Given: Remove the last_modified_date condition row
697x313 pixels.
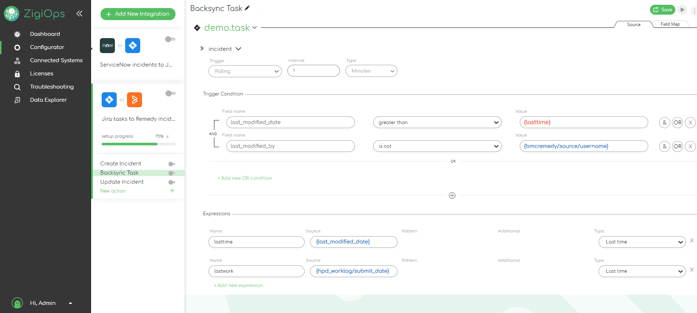Looking at the screenshot, I should pos(690,123).
